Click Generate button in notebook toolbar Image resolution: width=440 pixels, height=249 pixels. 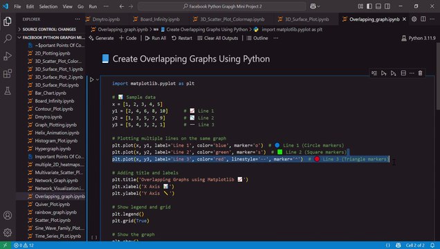tap(101, 38)
